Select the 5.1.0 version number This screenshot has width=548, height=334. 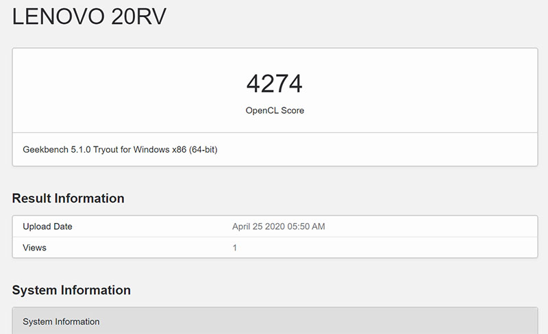(x=82, y=149)
